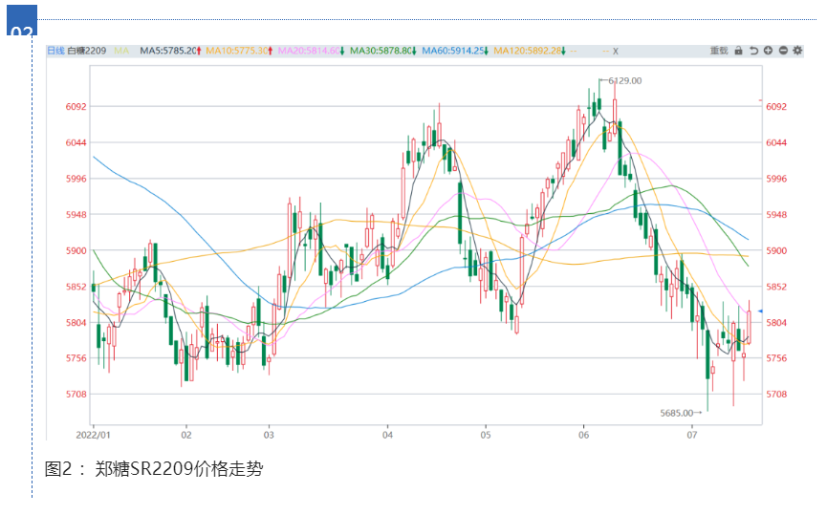827x515 pixels.
Task: Toggle the MA20 moving average line
Action: [309, 51]
